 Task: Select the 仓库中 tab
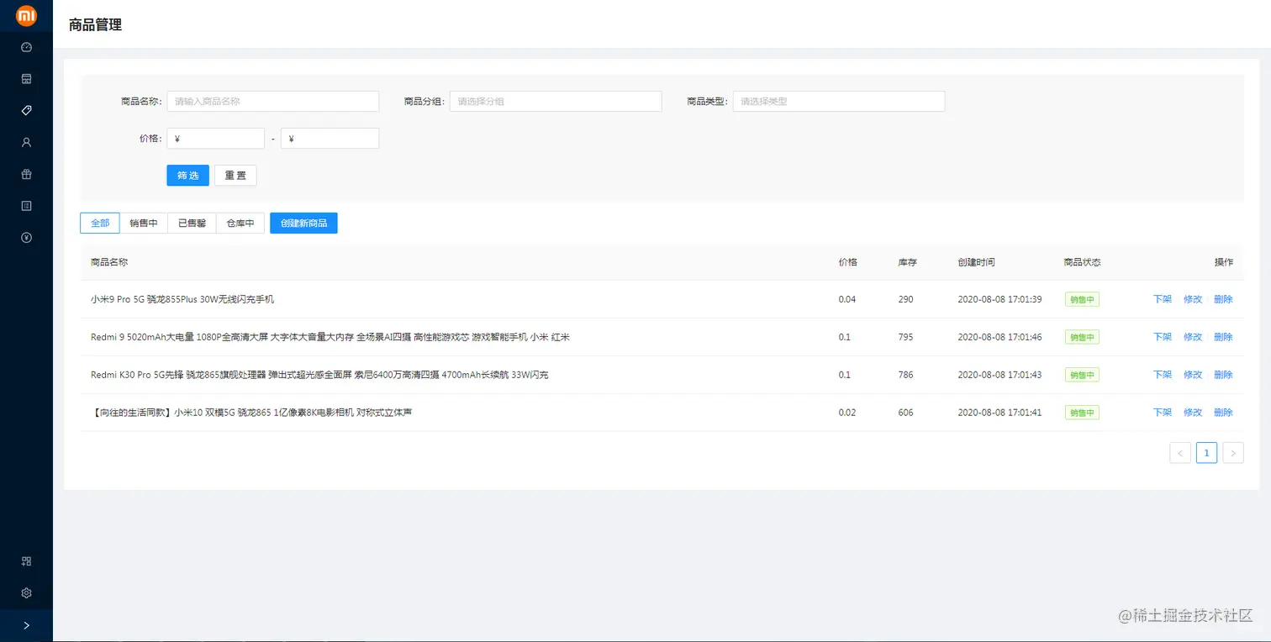[x=240, y=224]
